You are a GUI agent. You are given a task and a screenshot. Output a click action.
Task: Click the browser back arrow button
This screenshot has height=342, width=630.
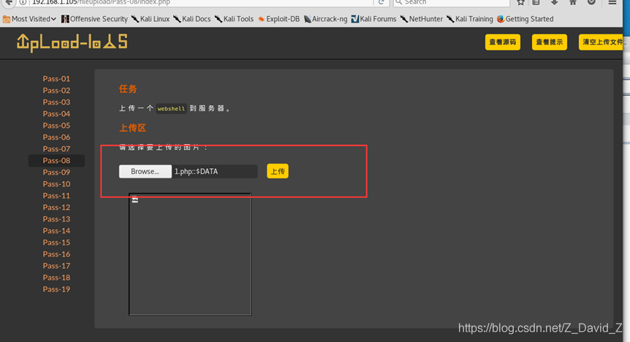tap(8, 2)
